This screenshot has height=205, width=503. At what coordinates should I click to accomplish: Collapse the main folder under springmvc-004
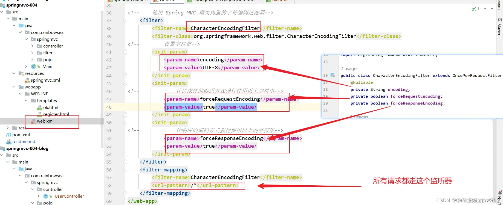pyautogui.click(x=8, y=19)
